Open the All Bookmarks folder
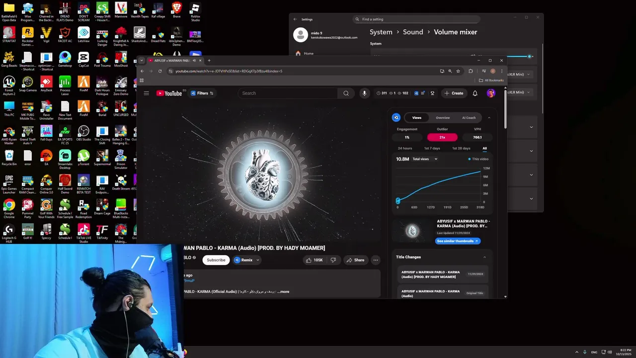The image size is (636, 358). coord(491,80)
